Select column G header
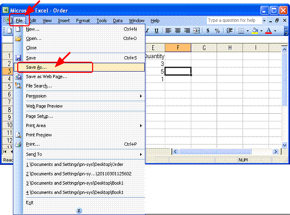Viewport: 290px width, 215px height. tap(204, 48)
